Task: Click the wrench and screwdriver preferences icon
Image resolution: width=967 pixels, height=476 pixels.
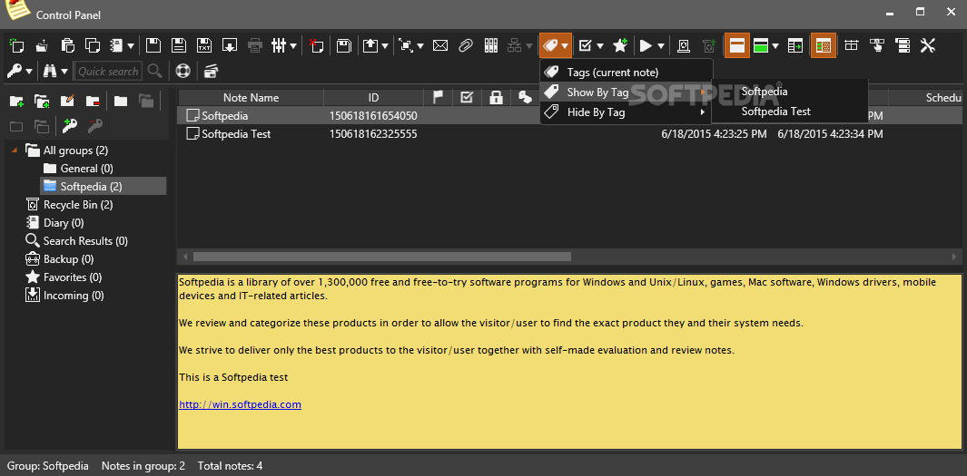Action: 928,45
